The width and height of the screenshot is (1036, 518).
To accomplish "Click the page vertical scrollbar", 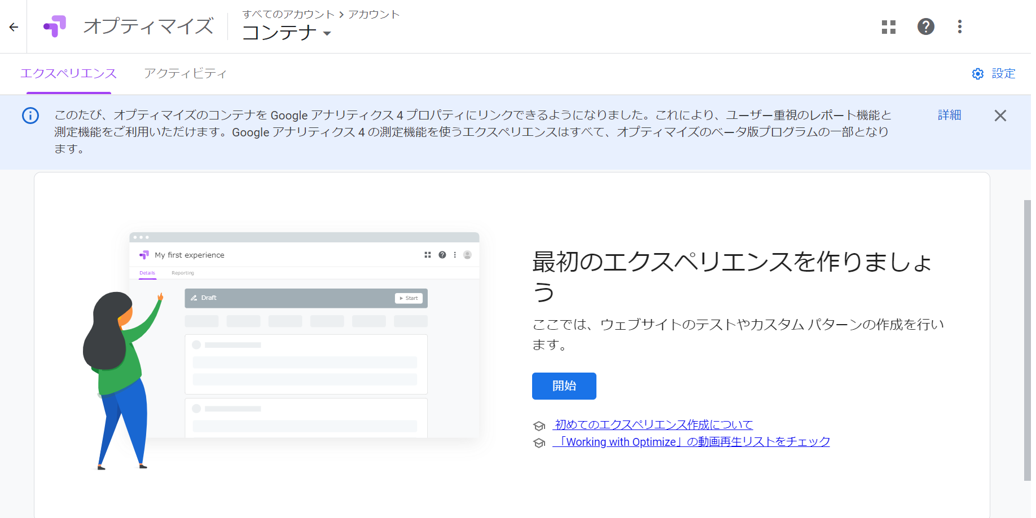I will 1027,340.
